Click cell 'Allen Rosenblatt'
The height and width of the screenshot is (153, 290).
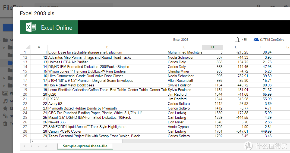click(x=185, y=80)
